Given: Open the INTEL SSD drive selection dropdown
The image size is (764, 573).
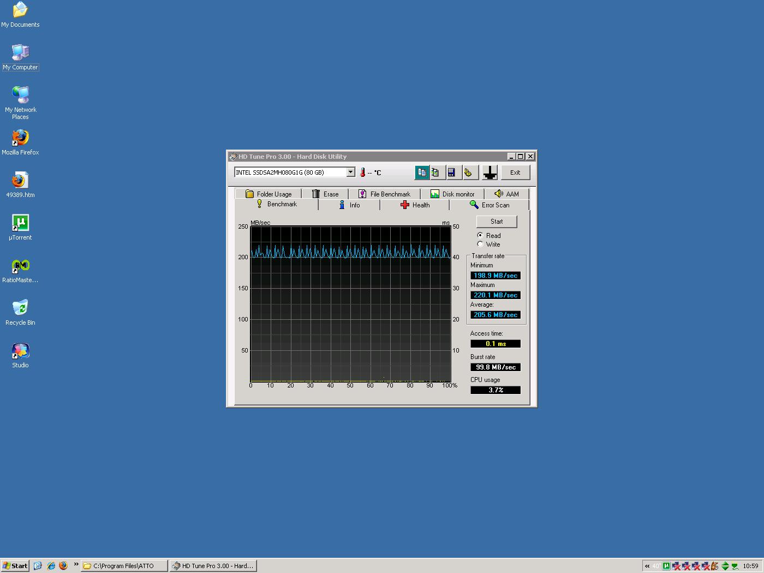Looking at the screenshot, I should point(350,172).
